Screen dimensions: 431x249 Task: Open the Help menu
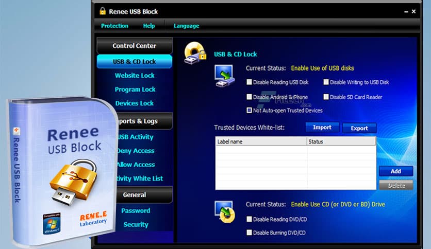[x=149, y=26]
